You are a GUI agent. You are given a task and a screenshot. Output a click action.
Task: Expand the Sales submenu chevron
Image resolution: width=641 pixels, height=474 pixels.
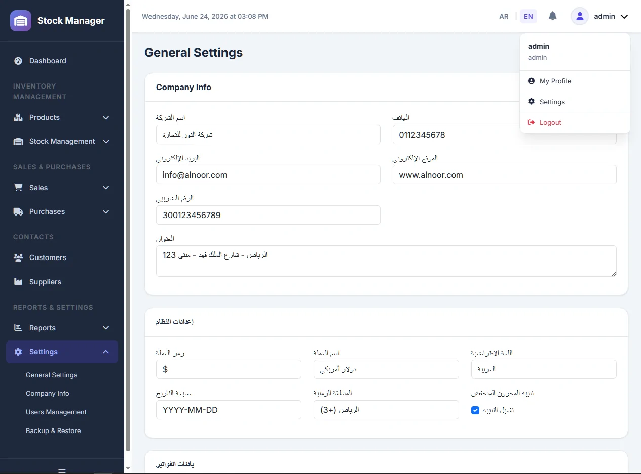point(106,188)
